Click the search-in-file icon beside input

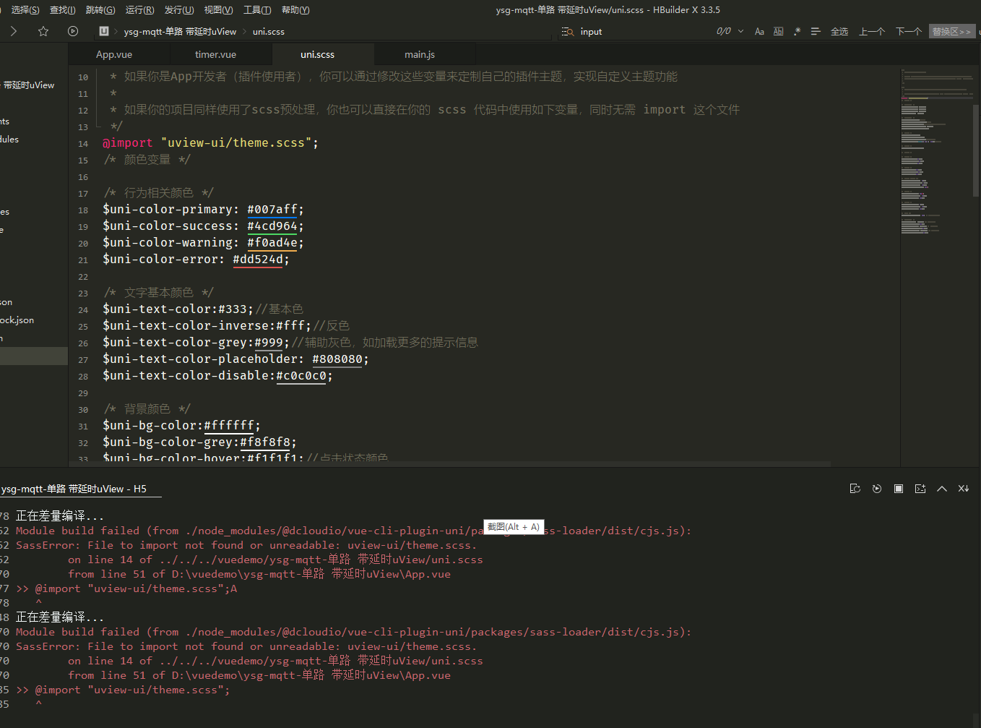[568, 32]
